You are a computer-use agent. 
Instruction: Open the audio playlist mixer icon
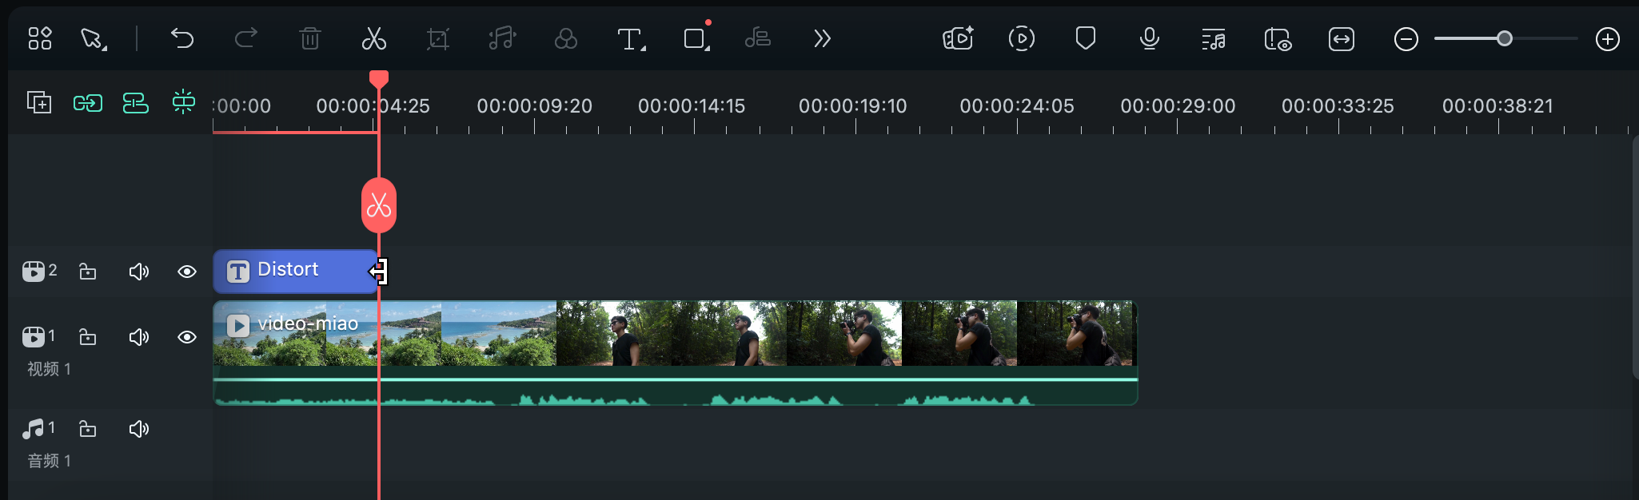pyautogui.click(x=1214, y=38)
